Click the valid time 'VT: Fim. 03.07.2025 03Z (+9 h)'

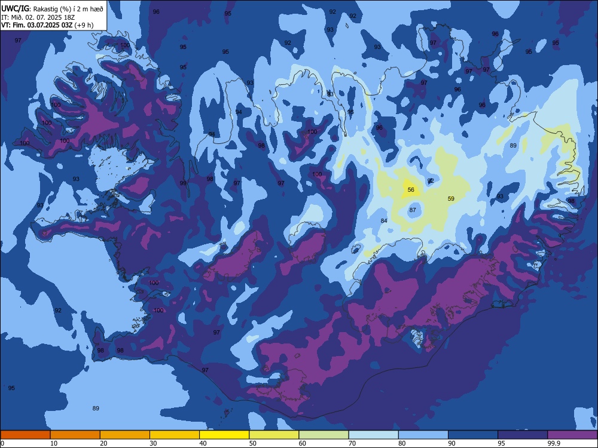(47, 25)
